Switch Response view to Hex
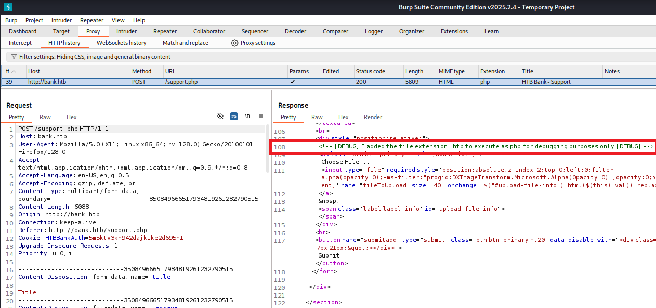This screenshot has height=308, width=656. point(343,117)
